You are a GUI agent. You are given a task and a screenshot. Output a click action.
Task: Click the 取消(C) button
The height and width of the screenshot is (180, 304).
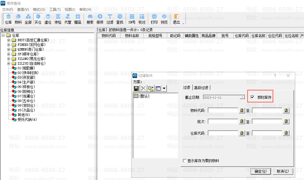[282, 171]
